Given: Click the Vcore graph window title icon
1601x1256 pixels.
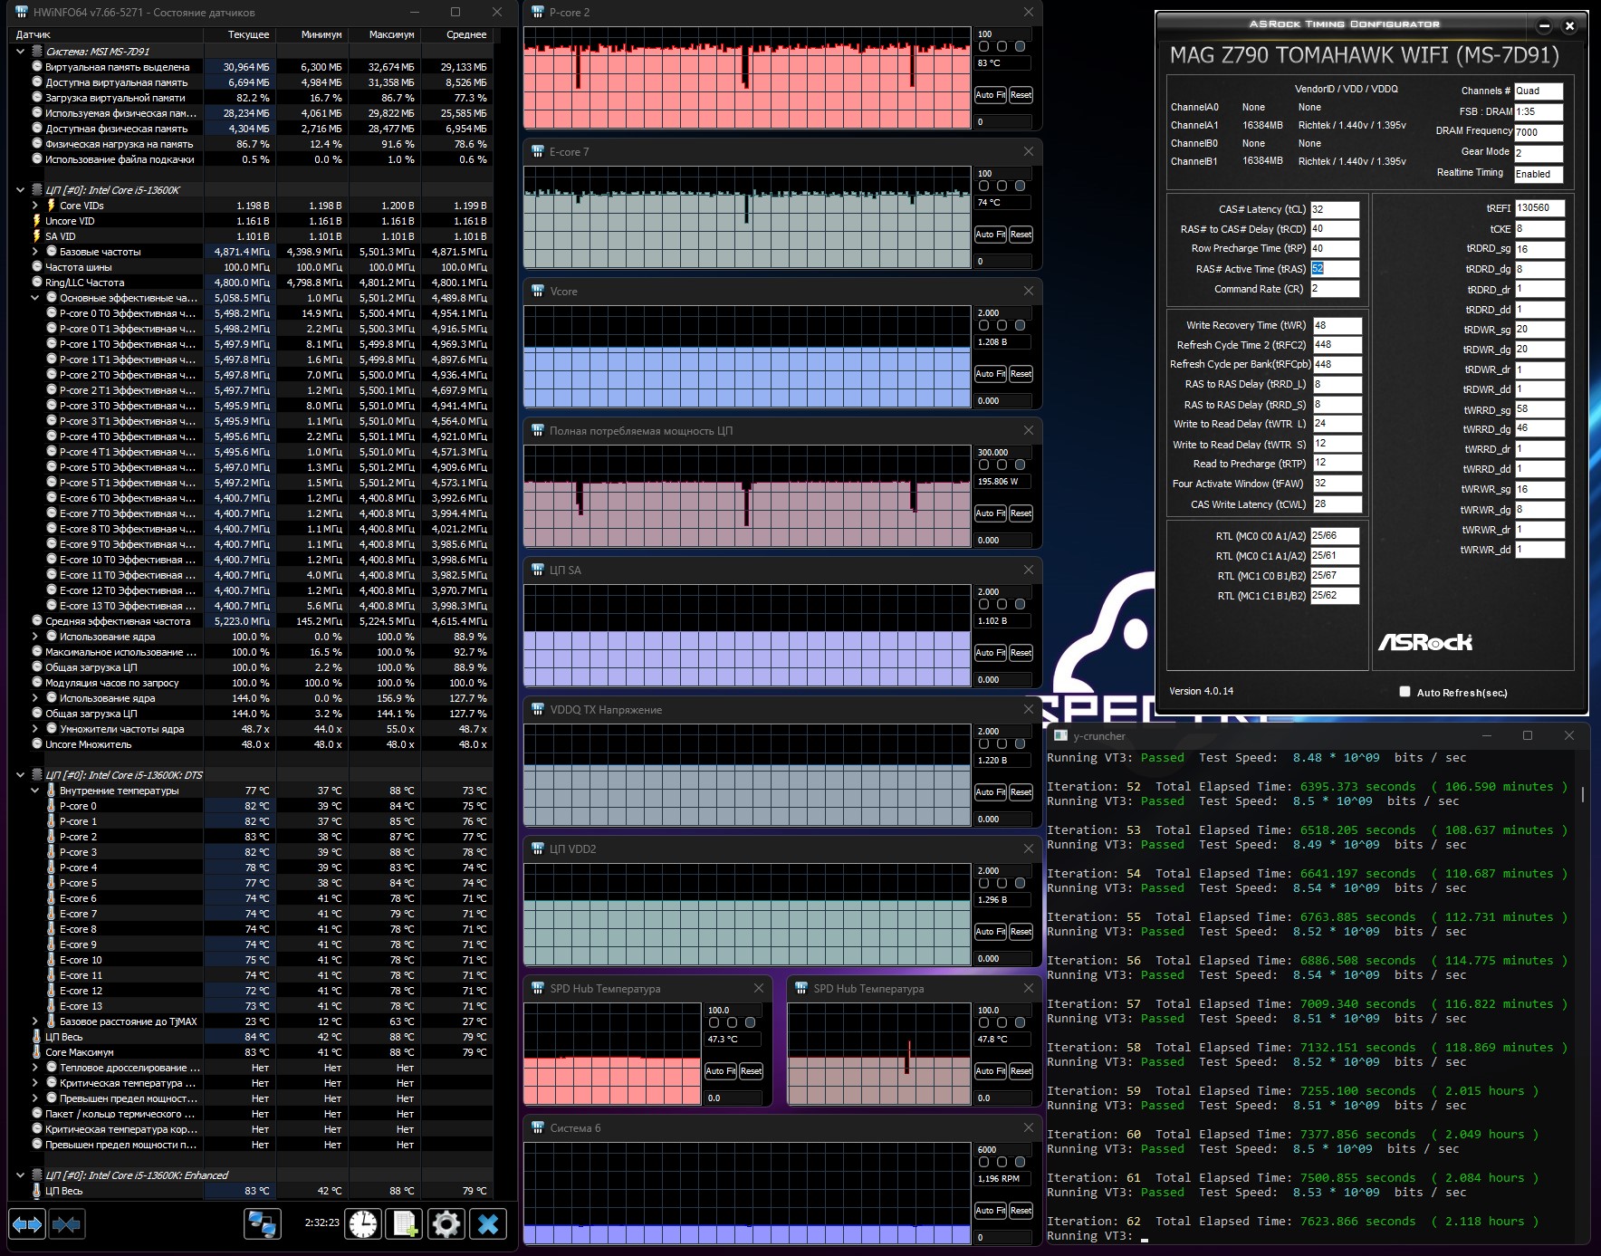Looking at the screenshot, I should [537, 292].
